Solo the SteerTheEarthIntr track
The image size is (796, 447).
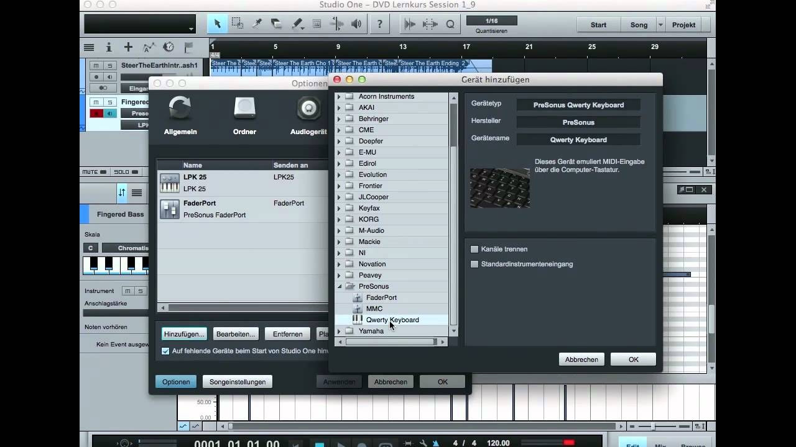(110, 65)
